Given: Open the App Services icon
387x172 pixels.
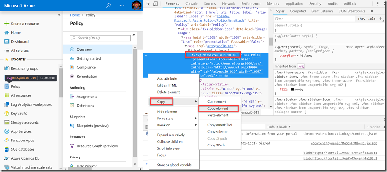Looking at the screenshot, I should pyautogui.click(x=7, y=131).
